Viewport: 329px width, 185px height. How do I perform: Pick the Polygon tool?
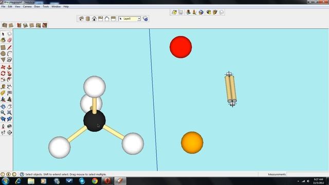pos(3,60)
